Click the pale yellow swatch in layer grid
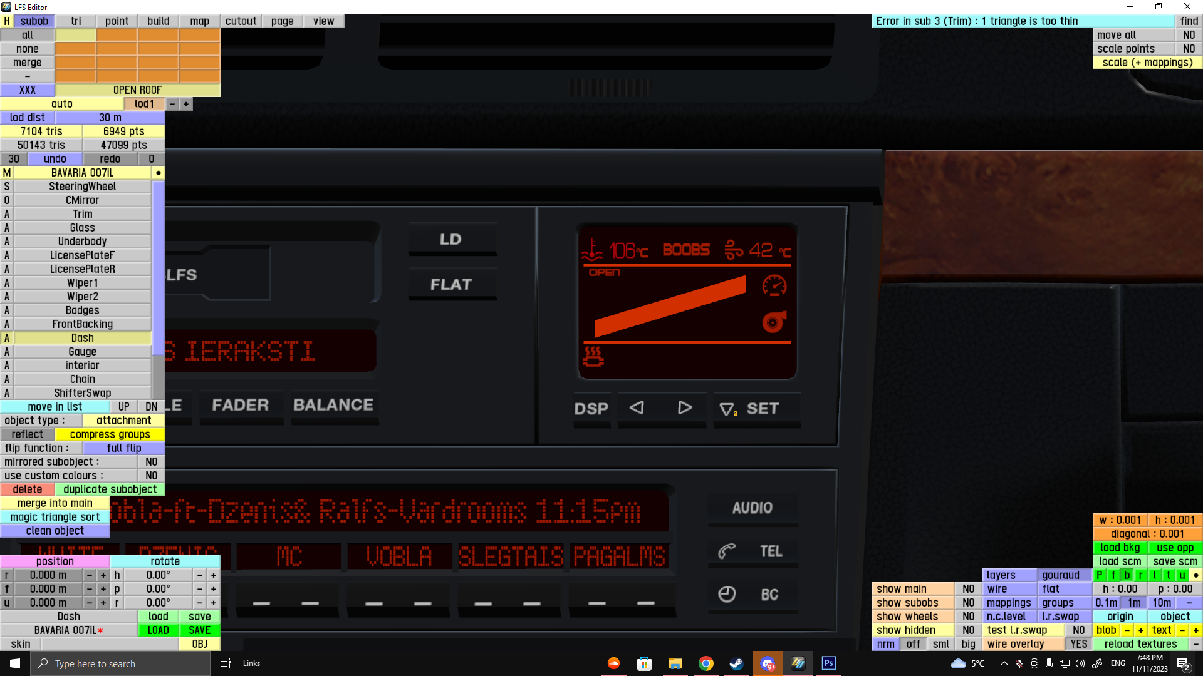The width and height of the screenshot is (1203, 676). click(x=75, y=35)
